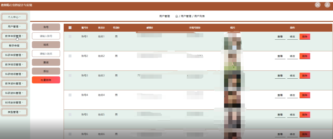Image resolution: width=333 pixels, height=139 pixels.
Task: Click 删除 for row 账号1
Action: [x=305, y=37]
